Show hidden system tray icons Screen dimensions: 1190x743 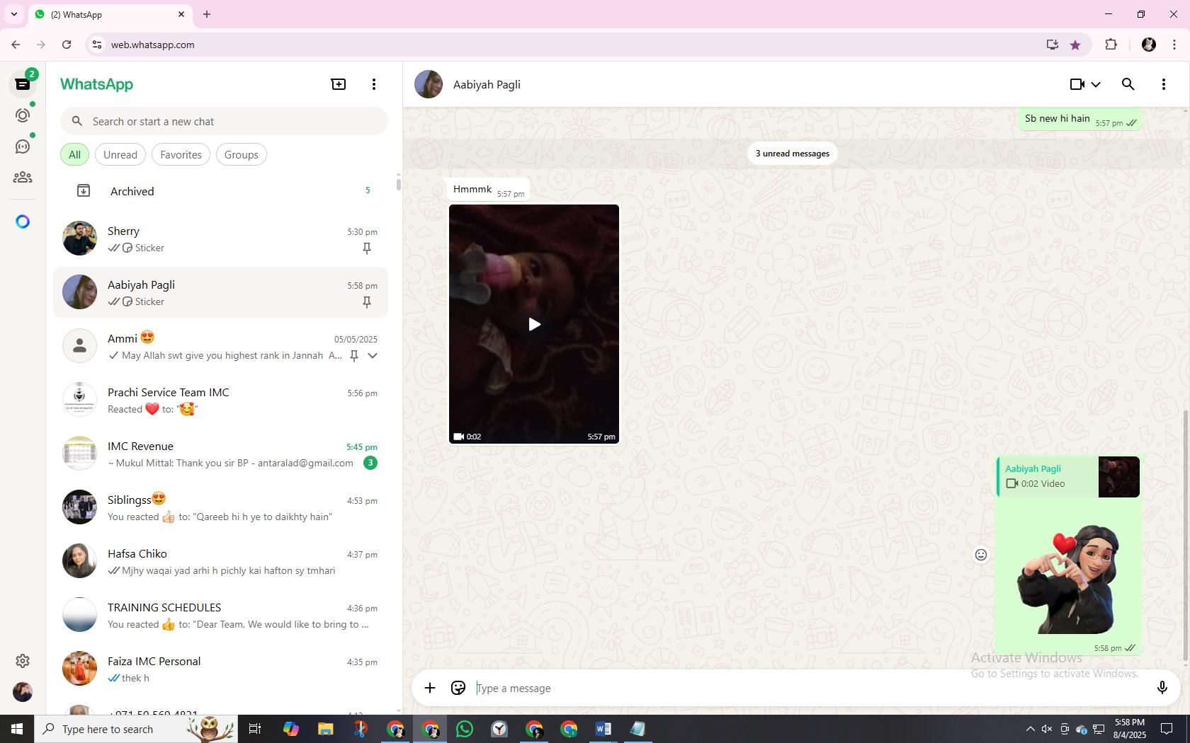(1030, 729)
